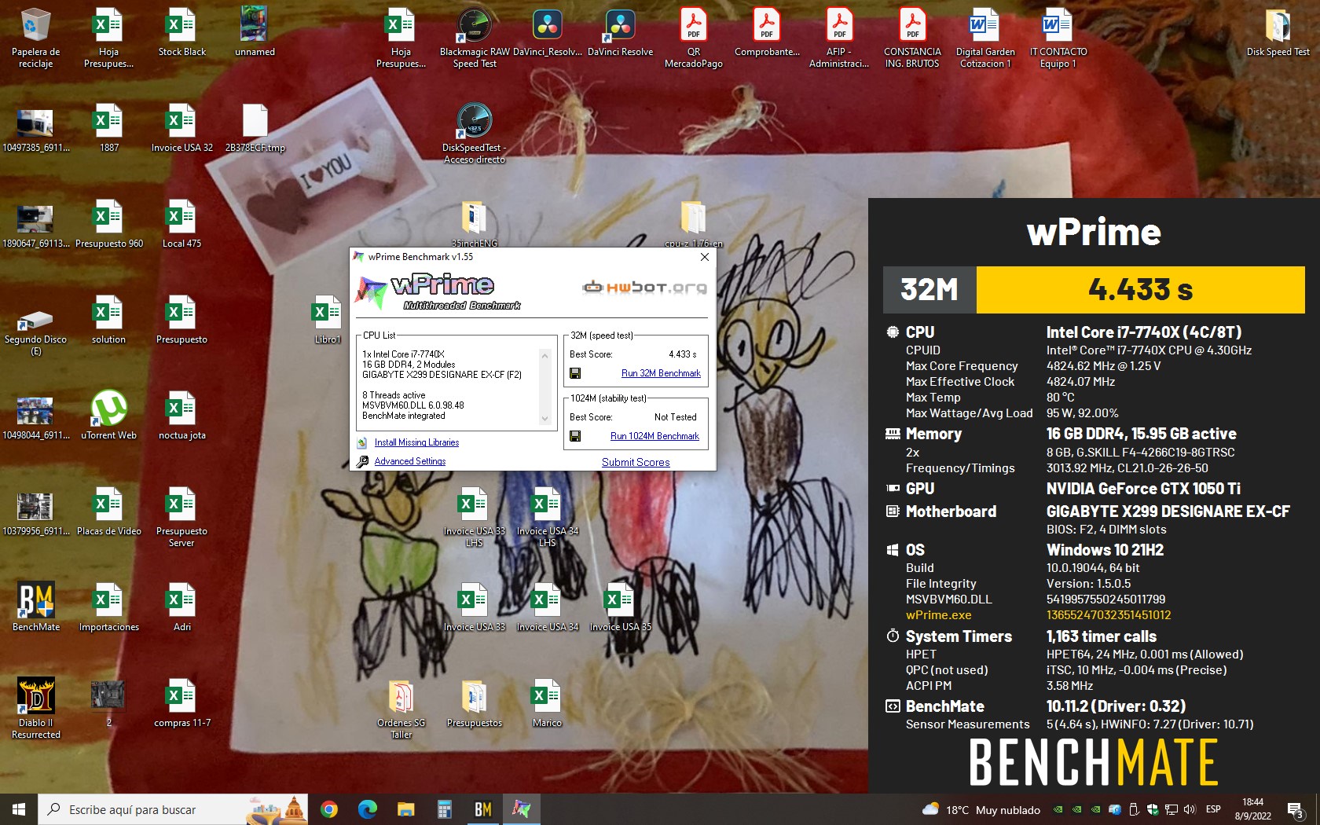
Task: Click Run 1024M Benchmark link
Action: point(654,436)
